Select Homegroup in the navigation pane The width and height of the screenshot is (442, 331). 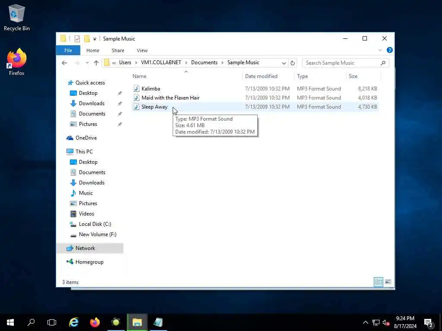tap(89, 262)
